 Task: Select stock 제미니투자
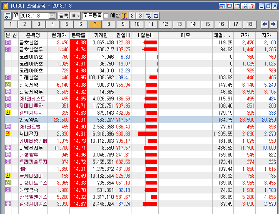point(31,106)
